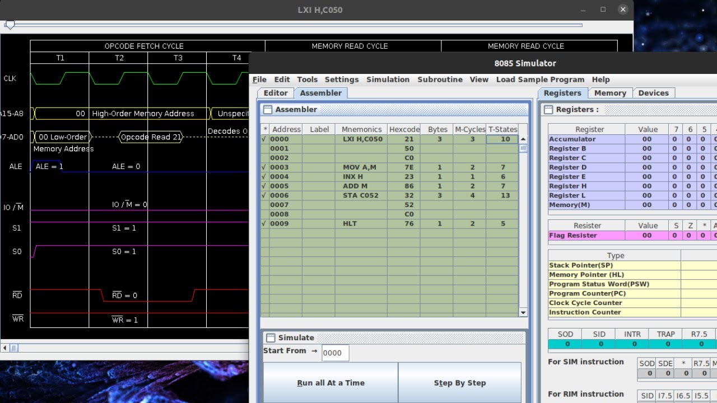Toggle breakpoint checkmark for HLT row

pyautogui.click(x=265, y=223)
